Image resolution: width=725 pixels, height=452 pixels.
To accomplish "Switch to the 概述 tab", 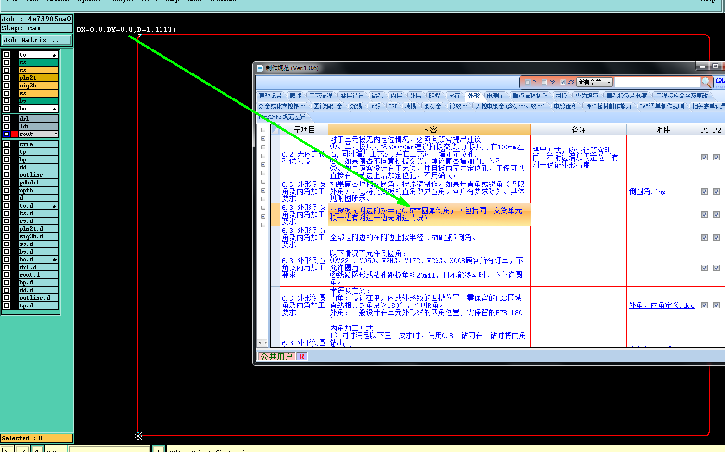I will pos(295,96).
